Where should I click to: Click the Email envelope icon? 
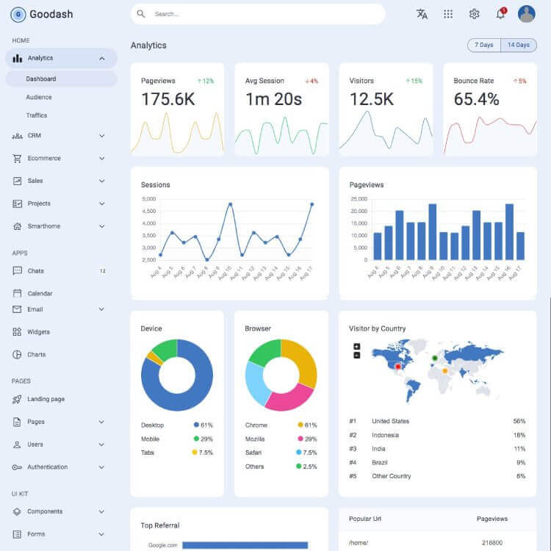[x=17, y=309]
